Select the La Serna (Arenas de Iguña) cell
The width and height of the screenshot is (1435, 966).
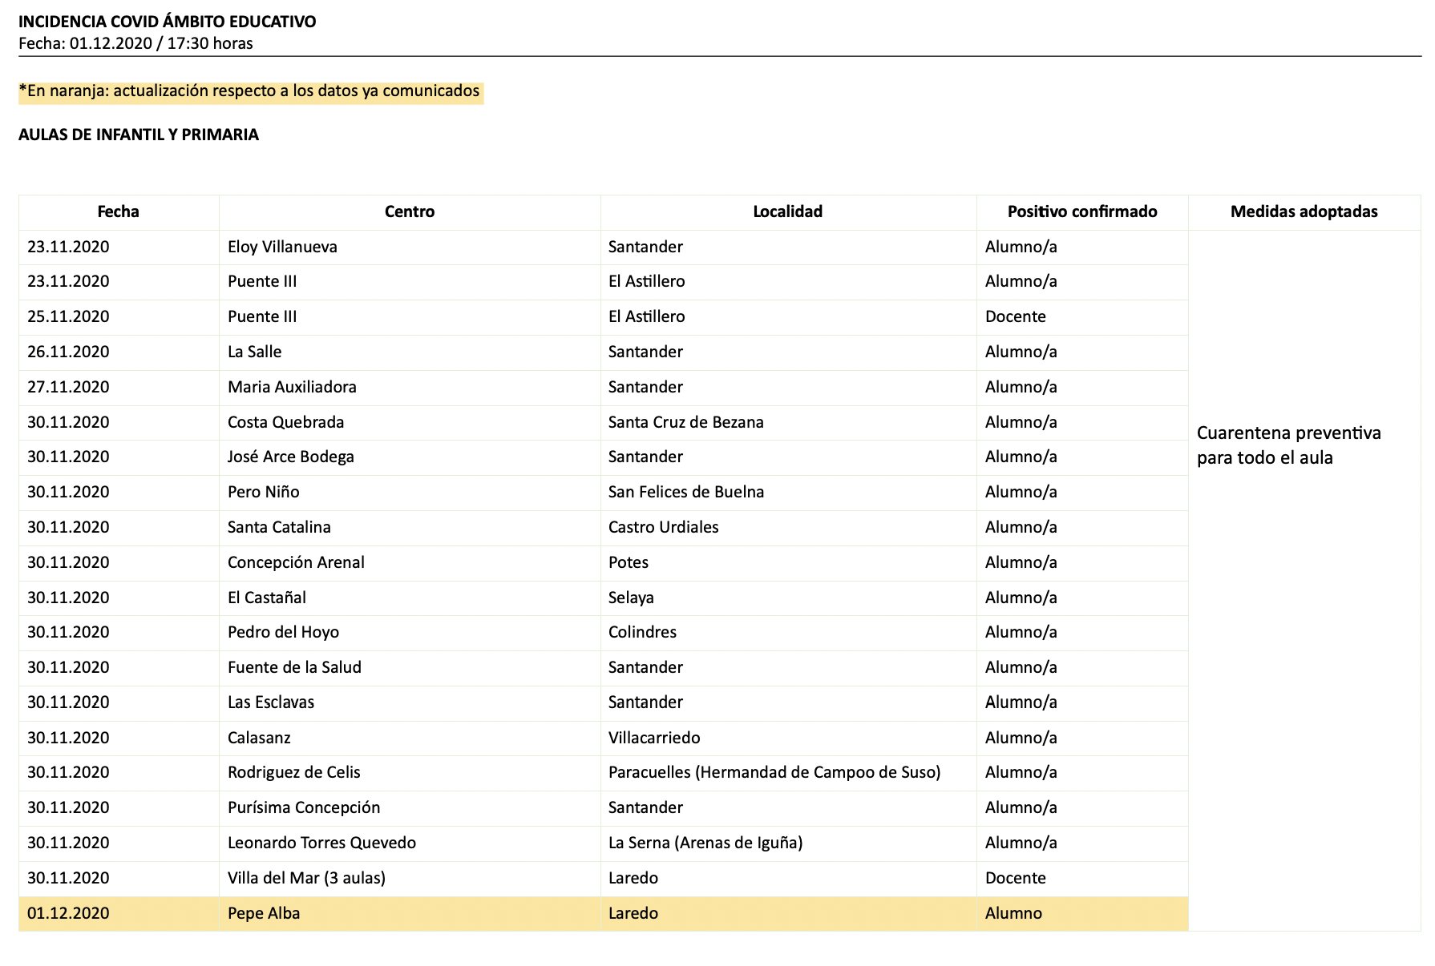(705, 843)
